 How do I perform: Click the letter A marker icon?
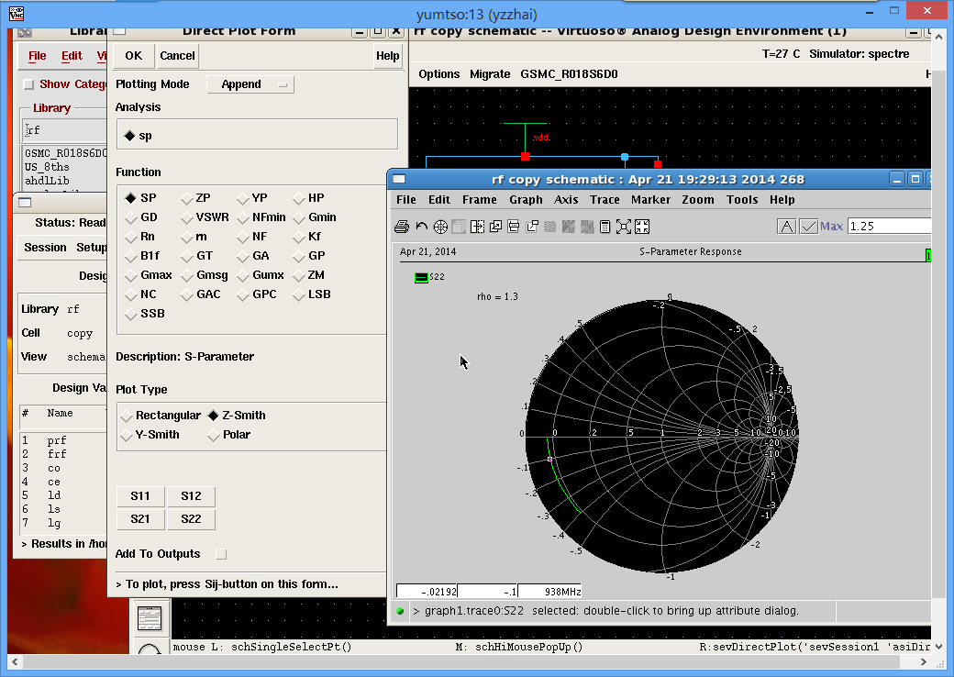pos(787,227)
